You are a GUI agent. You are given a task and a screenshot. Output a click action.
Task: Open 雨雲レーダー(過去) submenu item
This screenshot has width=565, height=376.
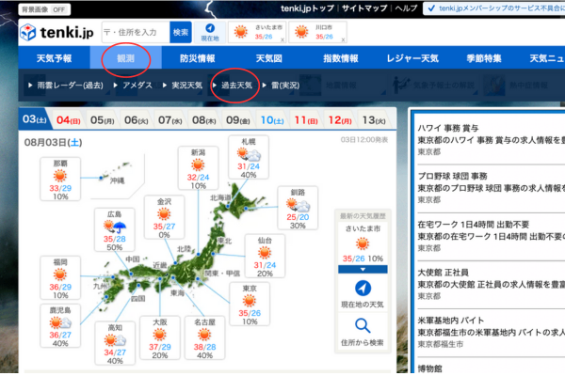[66, 86]
